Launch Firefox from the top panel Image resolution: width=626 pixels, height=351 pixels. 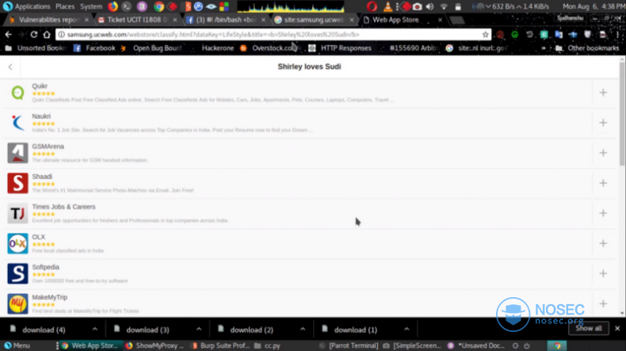113,6
